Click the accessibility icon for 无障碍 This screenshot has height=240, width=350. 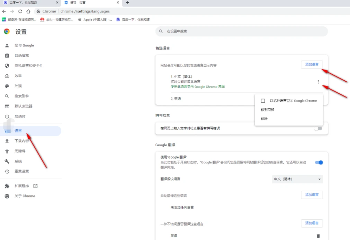coord(7,151)
